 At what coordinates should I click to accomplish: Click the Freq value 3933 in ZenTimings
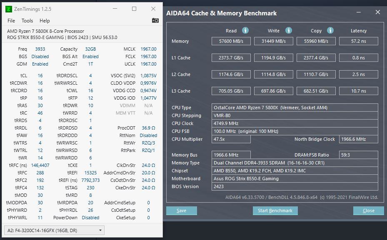[x=40, y=49]
